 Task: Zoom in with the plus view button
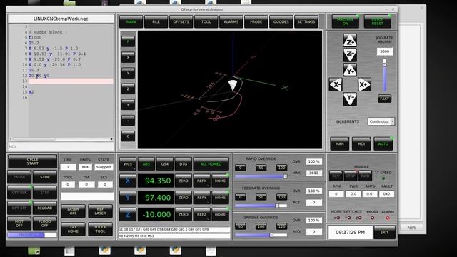coord(128,105)
